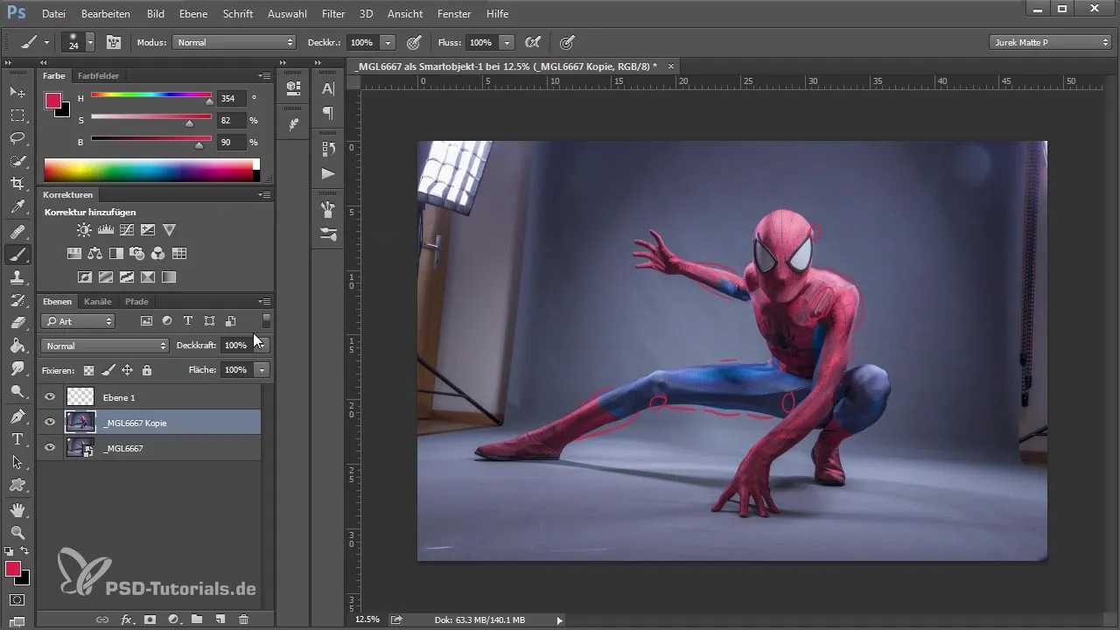Switch to the Pfade tab

point(136,302)
